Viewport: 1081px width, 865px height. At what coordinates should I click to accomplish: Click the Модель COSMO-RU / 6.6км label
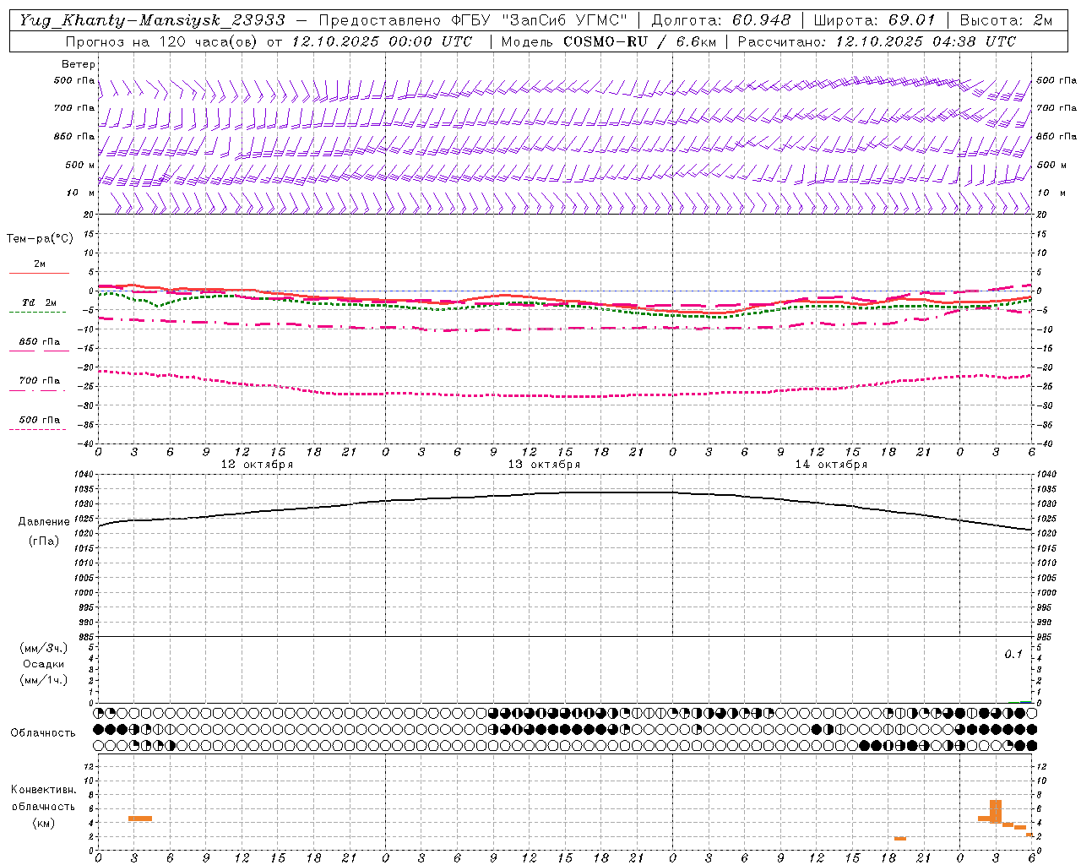tap(608, 41)
